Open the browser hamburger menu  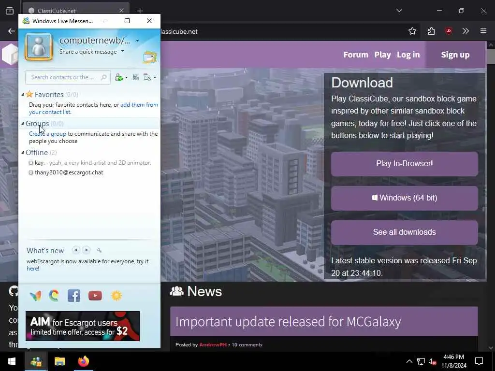click(x=483, y=31)
